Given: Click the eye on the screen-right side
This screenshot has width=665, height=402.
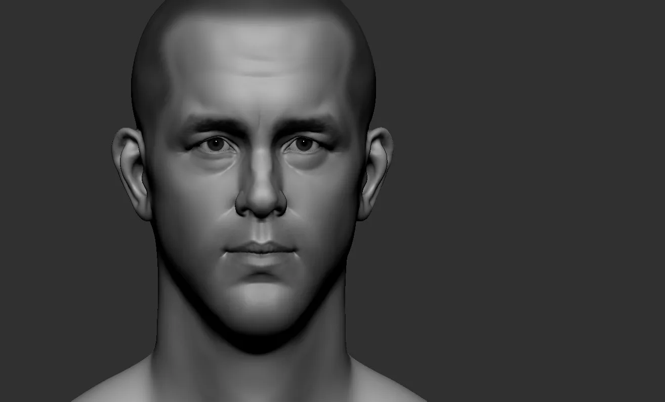Looking at the screenshot, I should tap(304, 144).
